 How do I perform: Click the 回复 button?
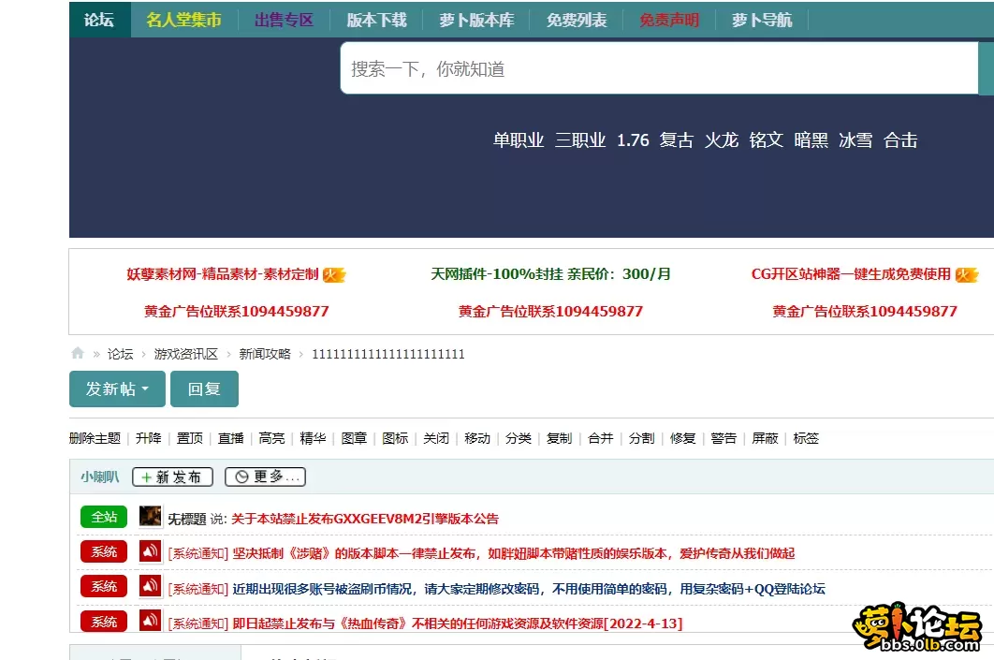[x=204, y=389]
